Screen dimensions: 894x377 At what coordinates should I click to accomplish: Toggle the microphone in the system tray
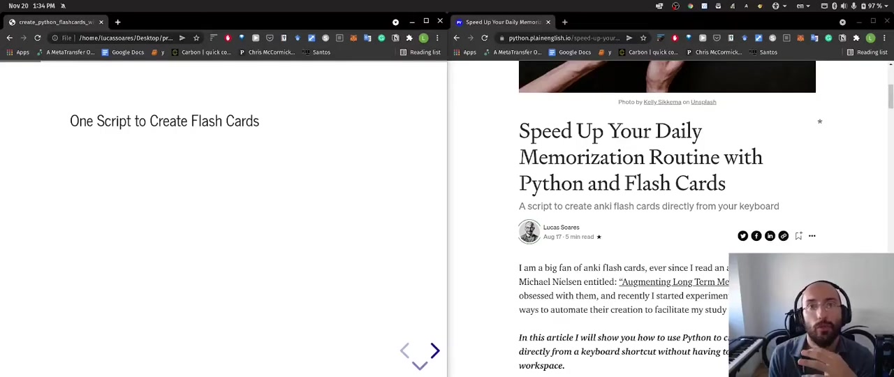click(853, 6)
